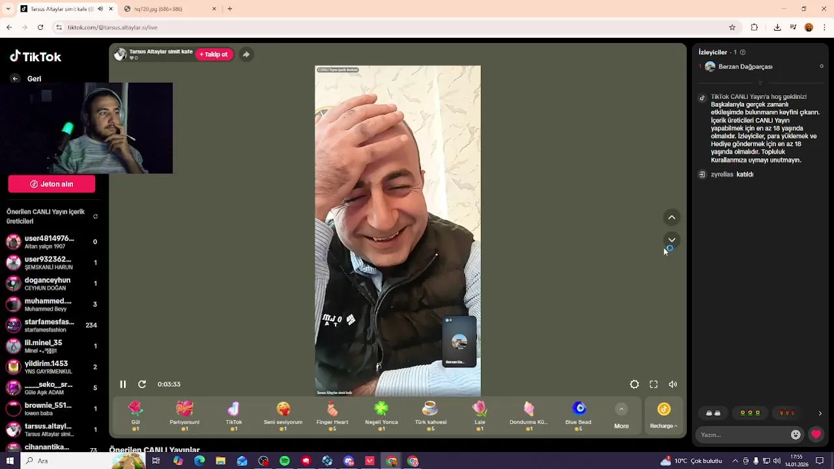The image size is (834, 469).
Task: Send the Dondurma ice cream gift
Action: 528,415
